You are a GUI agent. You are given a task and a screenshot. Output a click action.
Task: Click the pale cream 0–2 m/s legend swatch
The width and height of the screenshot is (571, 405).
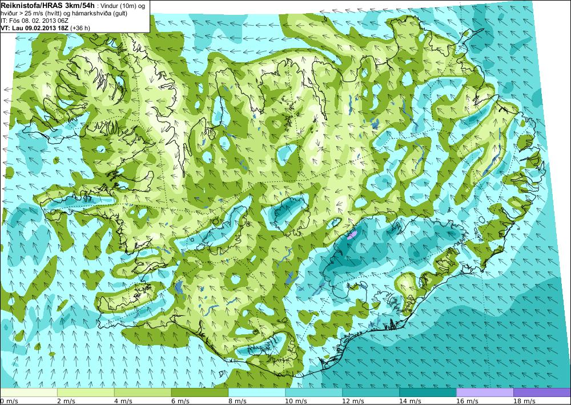29,392
